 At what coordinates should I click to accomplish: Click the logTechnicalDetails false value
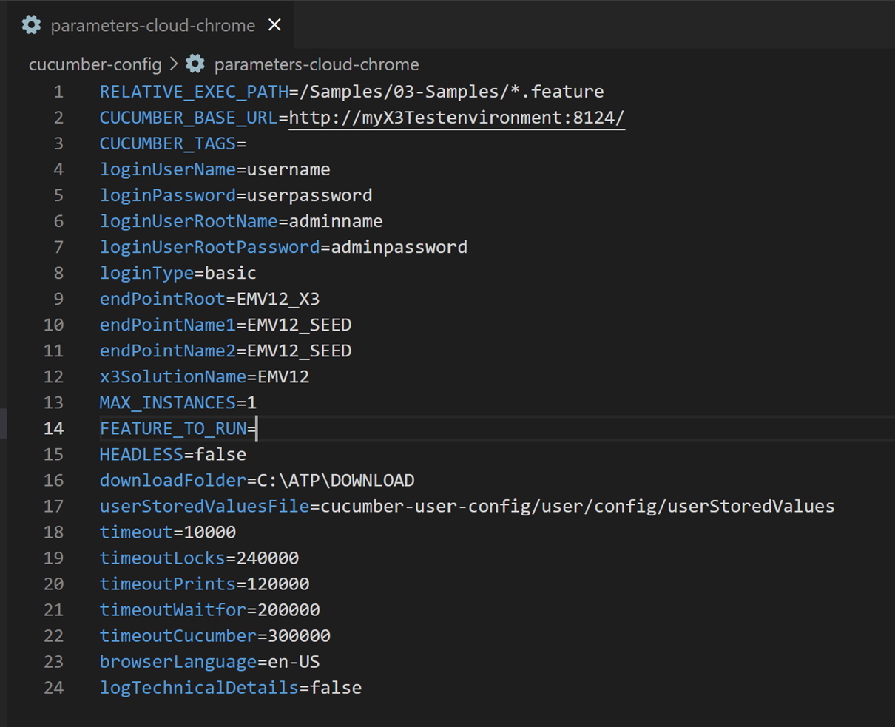coord(336,687)
